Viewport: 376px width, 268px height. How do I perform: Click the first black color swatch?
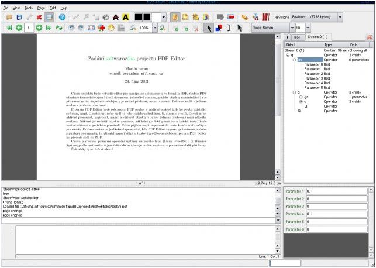138,18
